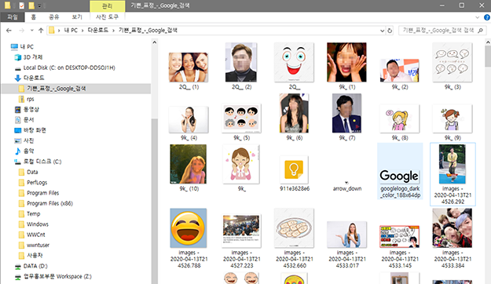Go back with the Back arrow
Screen dimensions: 491x284
click(x=9, y=31)
